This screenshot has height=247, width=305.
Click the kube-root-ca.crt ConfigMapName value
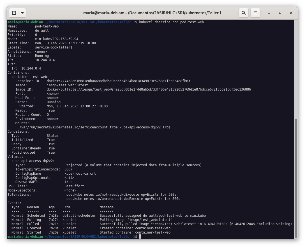tap(80, 174)
